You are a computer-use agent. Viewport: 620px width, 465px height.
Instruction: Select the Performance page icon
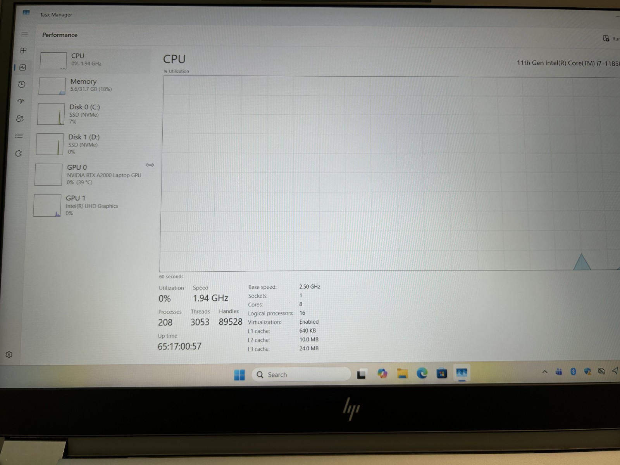(23, 67)
